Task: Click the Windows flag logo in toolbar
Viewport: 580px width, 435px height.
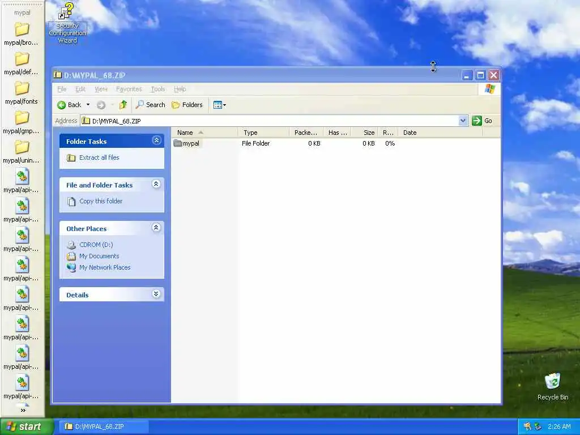Action: (490, 89)
